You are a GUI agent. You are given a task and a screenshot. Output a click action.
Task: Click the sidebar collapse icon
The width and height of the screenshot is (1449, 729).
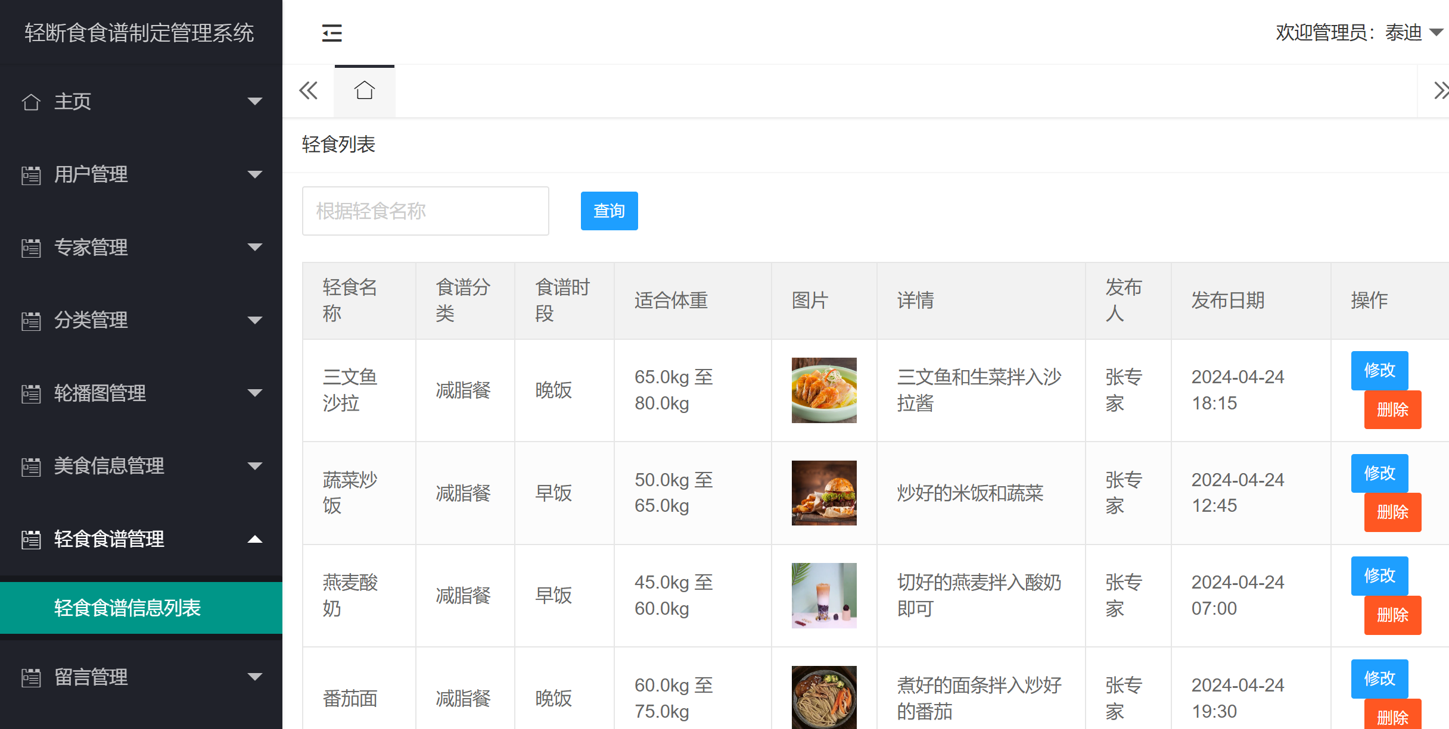(x=332, y=33)
